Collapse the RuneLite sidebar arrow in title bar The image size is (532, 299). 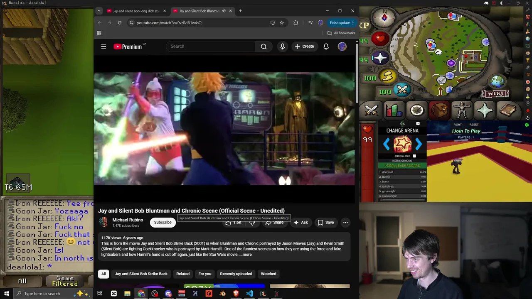point(501,3)
